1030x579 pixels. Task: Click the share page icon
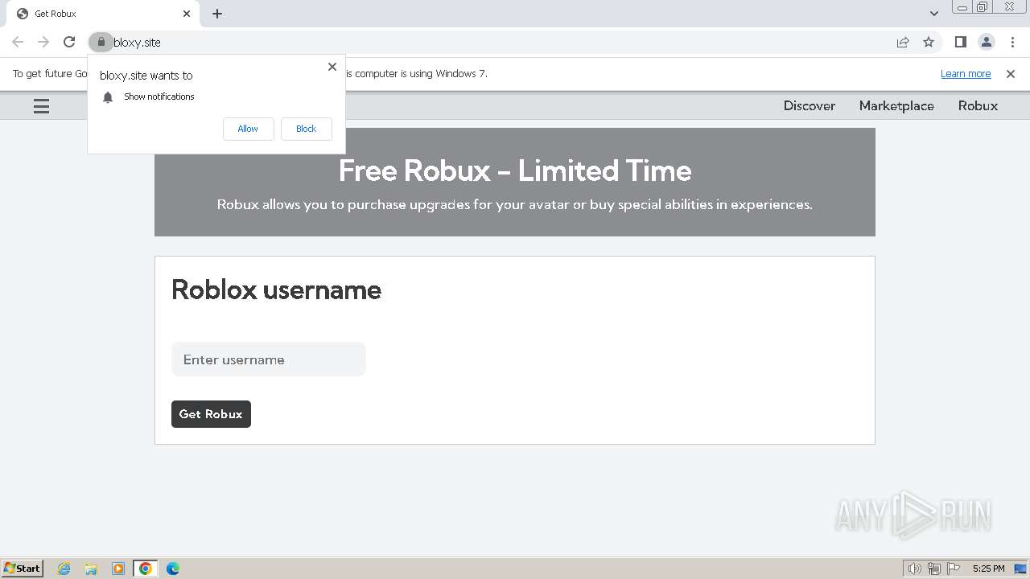[903, 42]
